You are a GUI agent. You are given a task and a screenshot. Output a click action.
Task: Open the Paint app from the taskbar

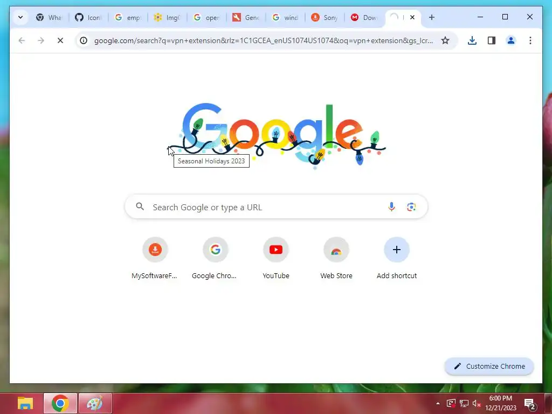point(95,403)
